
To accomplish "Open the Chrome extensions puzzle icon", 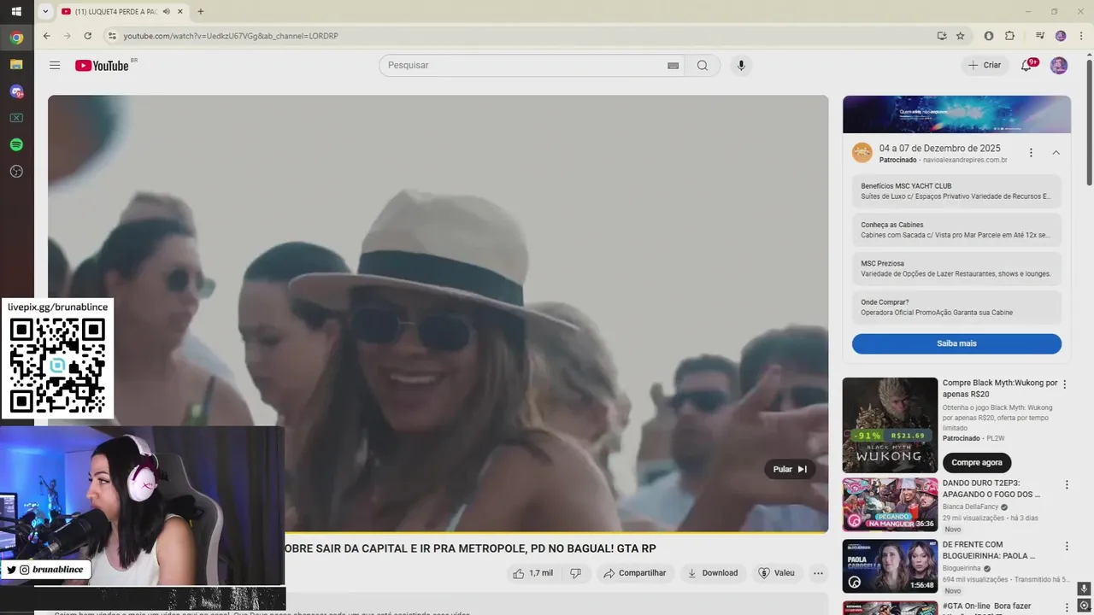I will (x=1009, y=36).
